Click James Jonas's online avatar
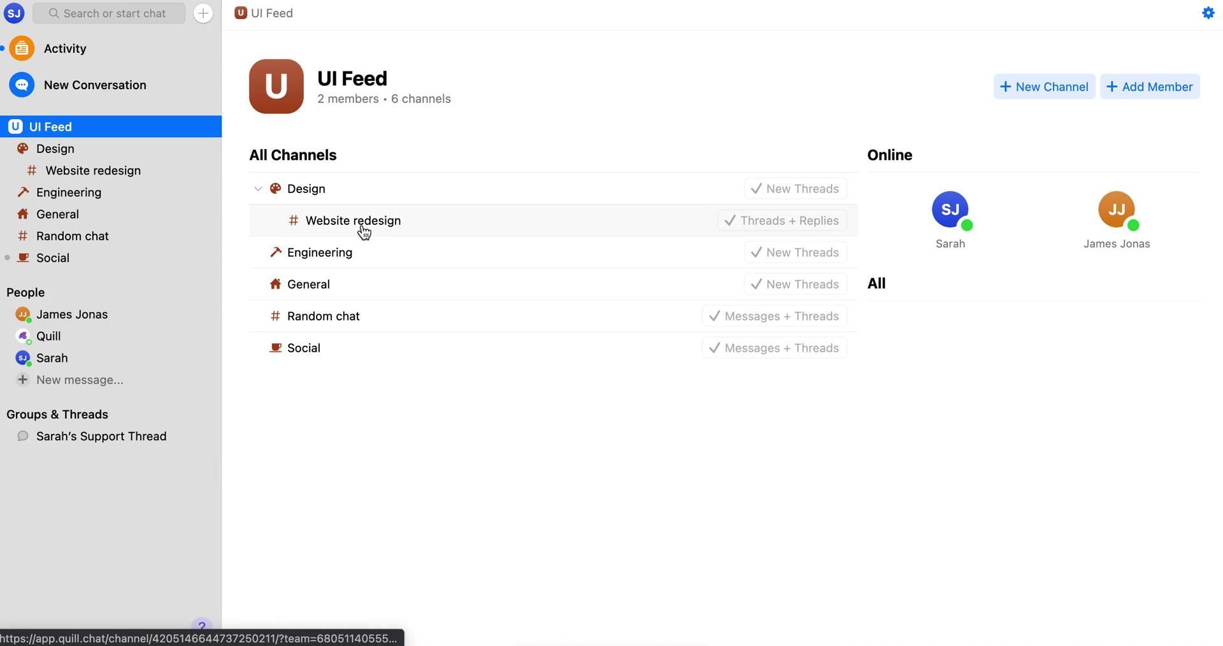 [x=1116, y=210]
